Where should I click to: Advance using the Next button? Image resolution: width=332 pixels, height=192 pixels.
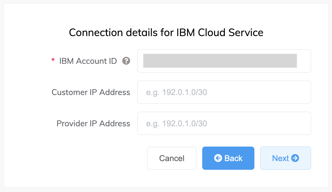pyautogui.click(x=285, y=158)
